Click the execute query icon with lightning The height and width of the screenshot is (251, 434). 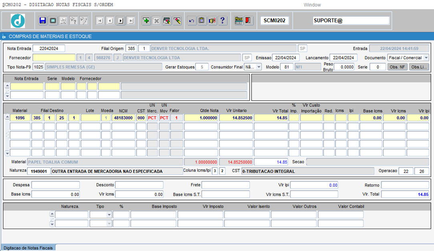click(x=84, y=21)
